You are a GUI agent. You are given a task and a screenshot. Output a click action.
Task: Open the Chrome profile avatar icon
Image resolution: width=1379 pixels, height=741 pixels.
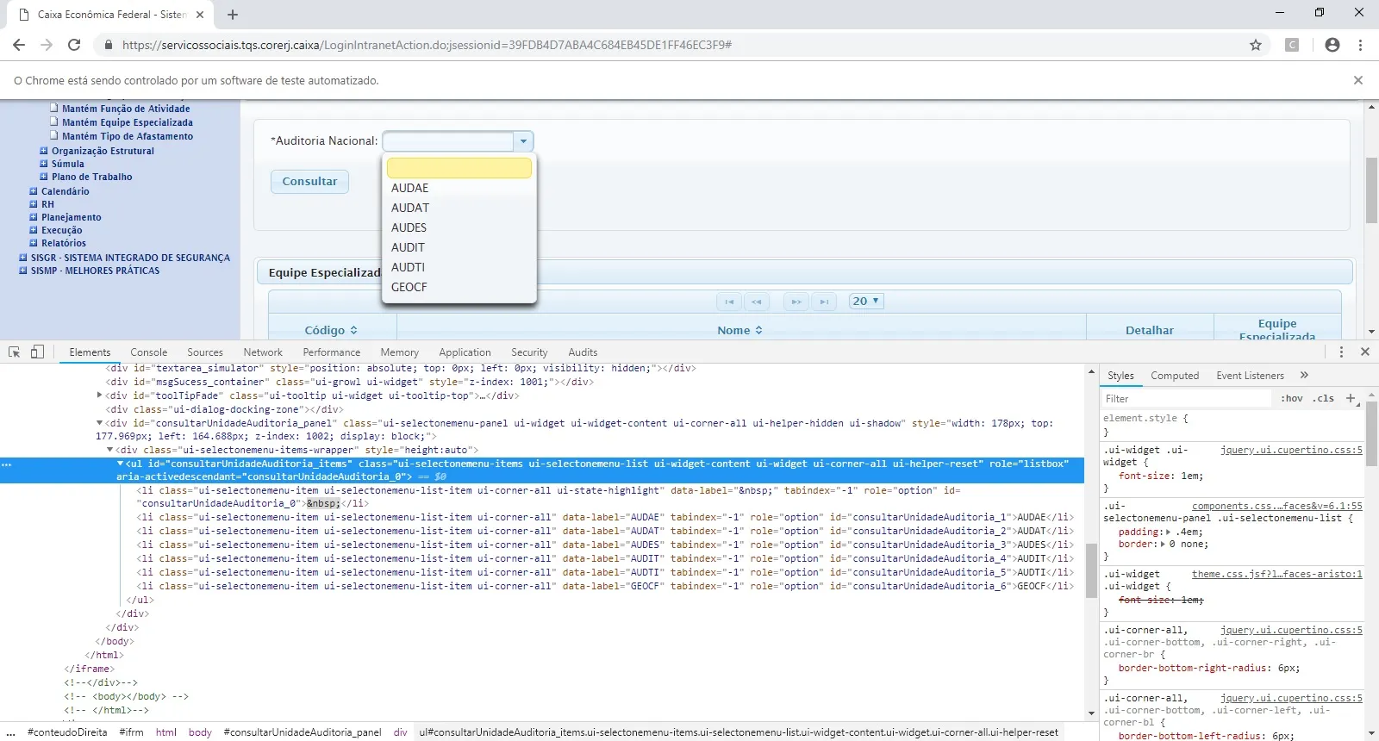(x=1332, y=45)
